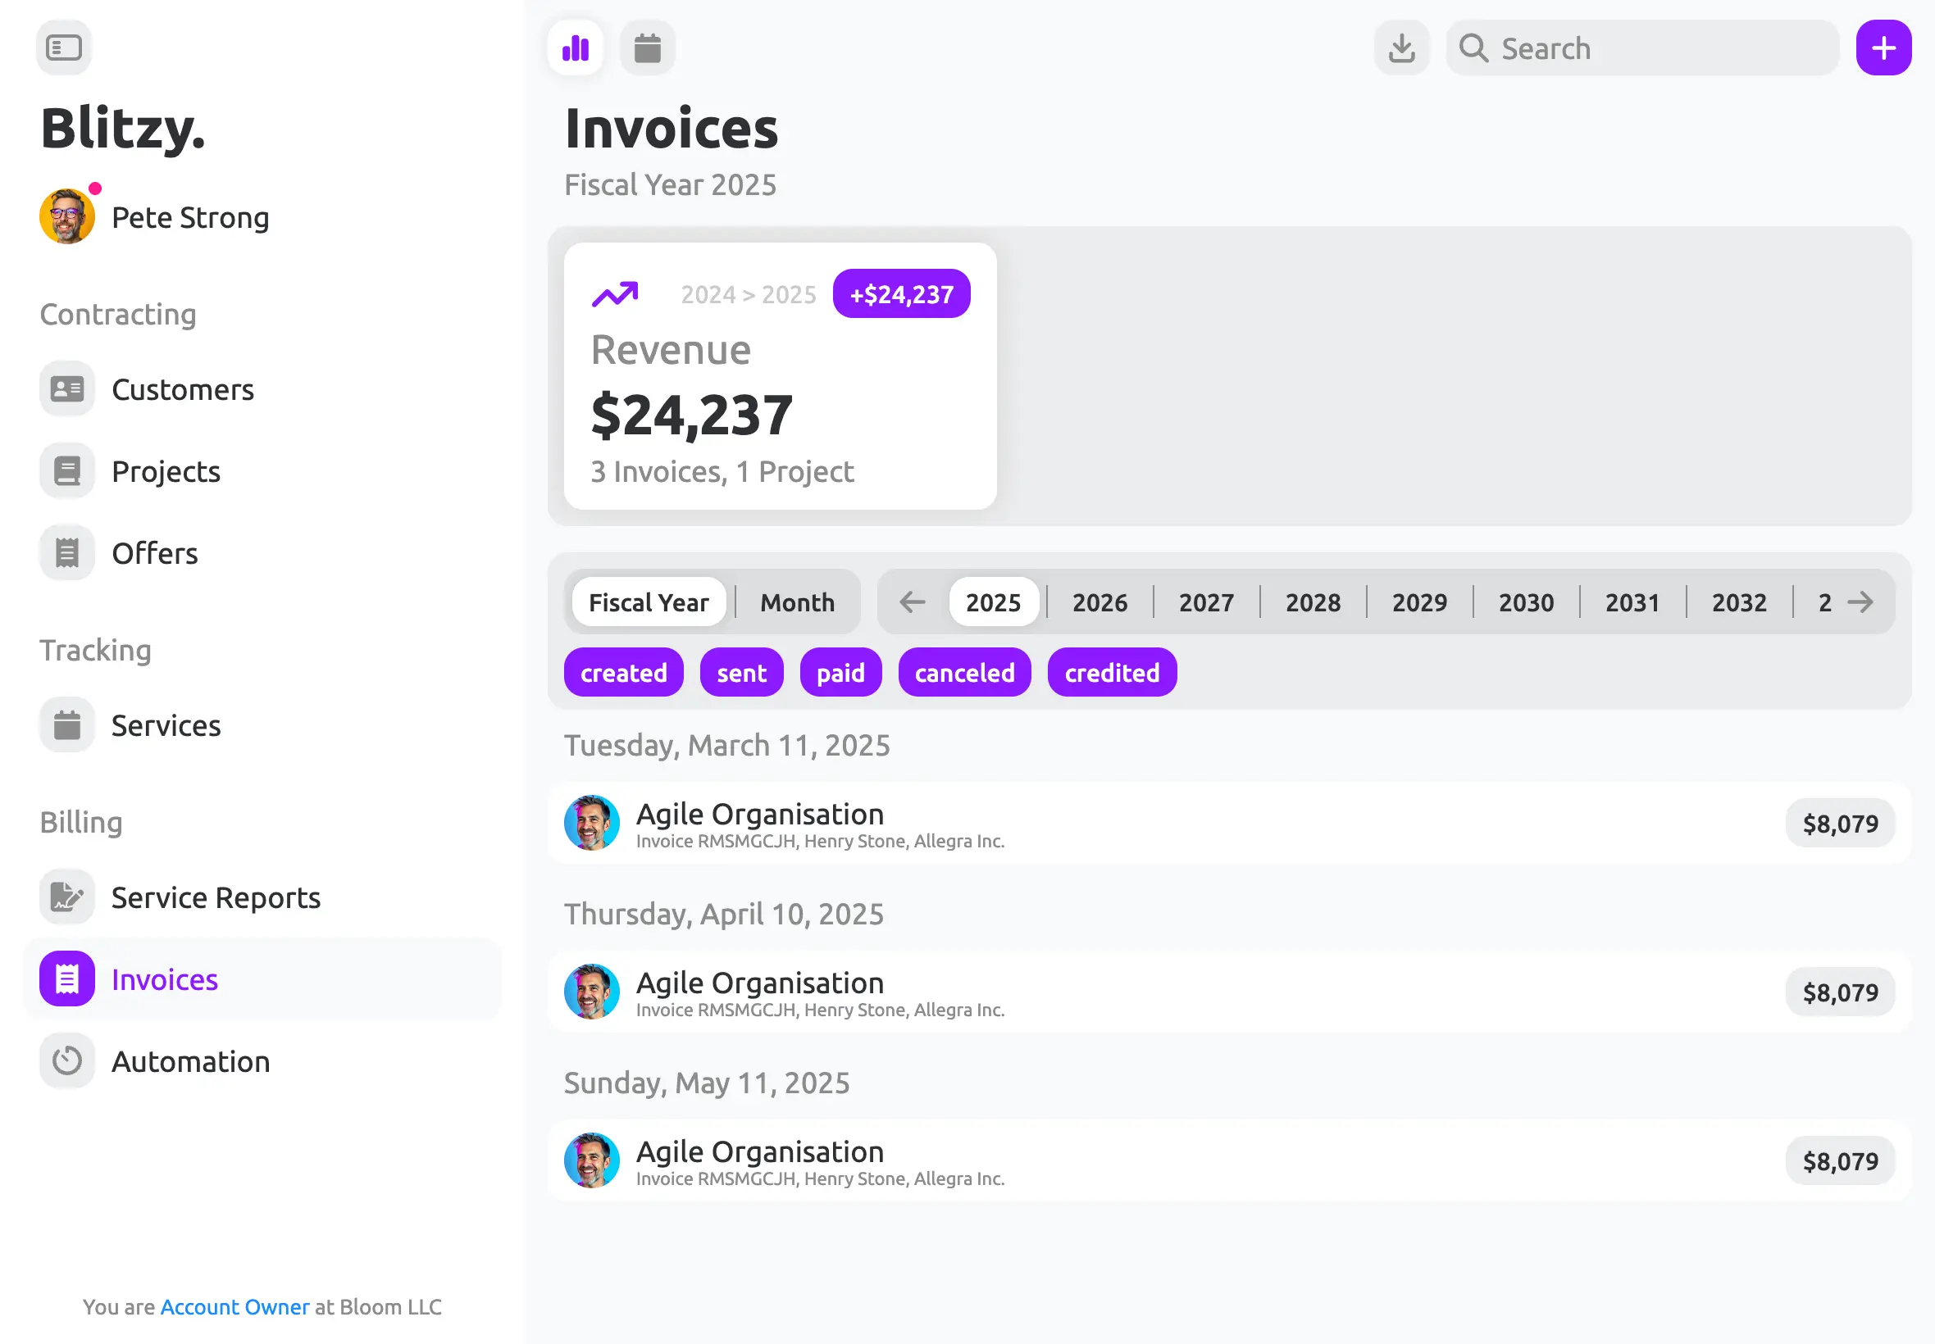Open the bar chart statistics view
Screen dimensions: 1935x1344
[576, 48]
